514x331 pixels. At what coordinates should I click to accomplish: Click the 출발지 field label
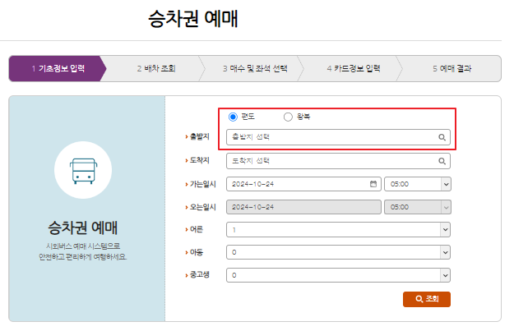(199, 136)
